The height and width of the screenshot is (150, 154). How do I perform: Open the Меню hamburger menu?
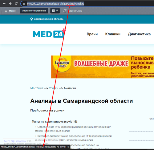pyautogui.click(x=10, y=11)
